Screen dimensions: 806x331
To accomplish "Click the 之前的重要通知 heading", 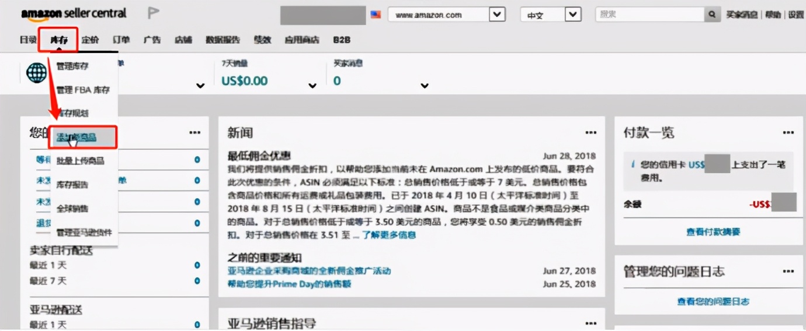I will click(265, 258).
